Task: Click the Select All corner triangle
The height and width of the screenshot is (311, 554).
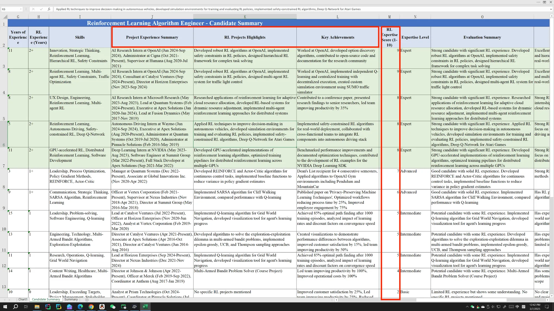Action: click(x=5, y=17)
